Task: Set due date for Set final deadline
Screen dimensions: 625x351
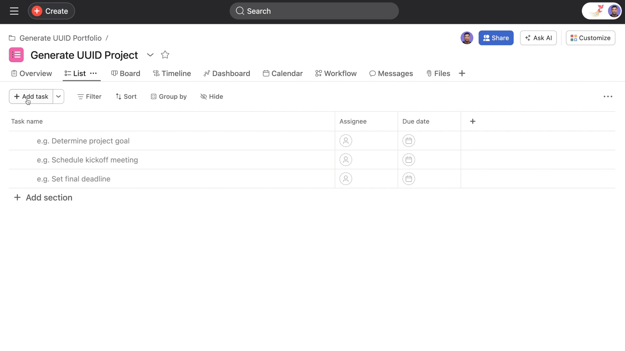Action: (409, 179)
